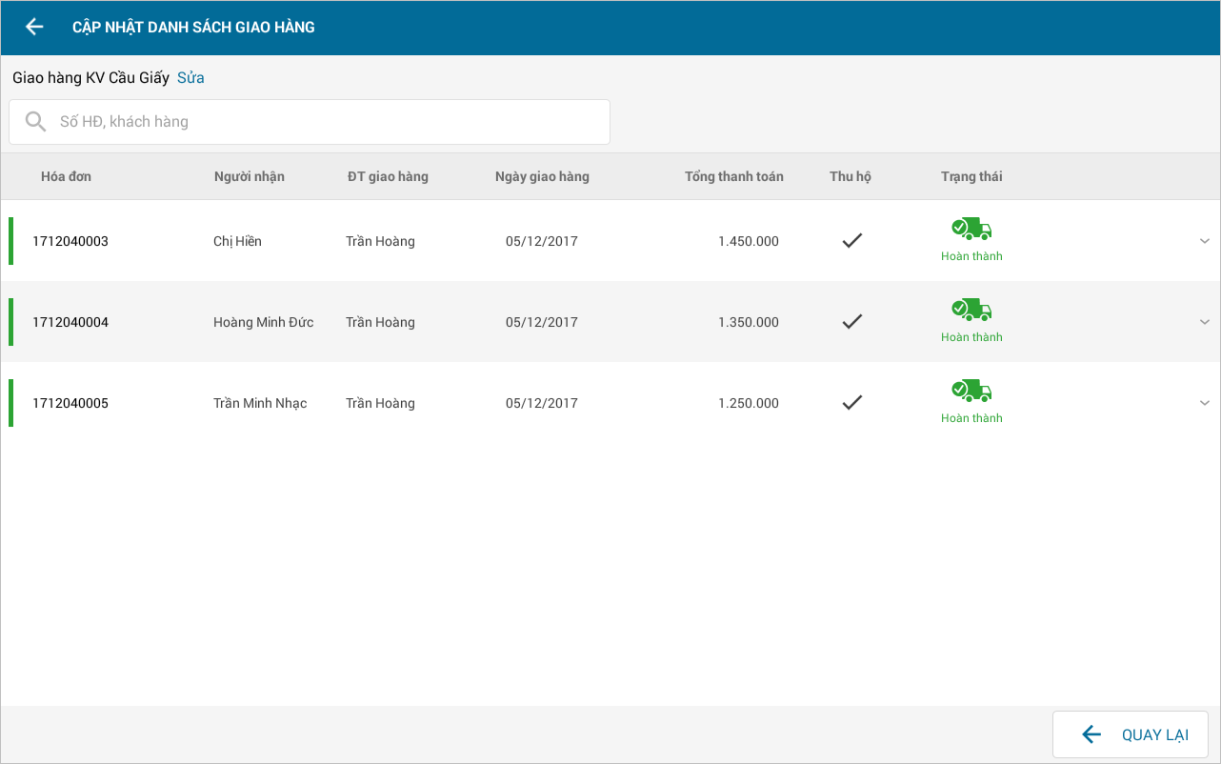The width and height of the screenshot is (1221, 764).
Task: Expand row details for invoice 1712040003
Action: point(1205,241)
